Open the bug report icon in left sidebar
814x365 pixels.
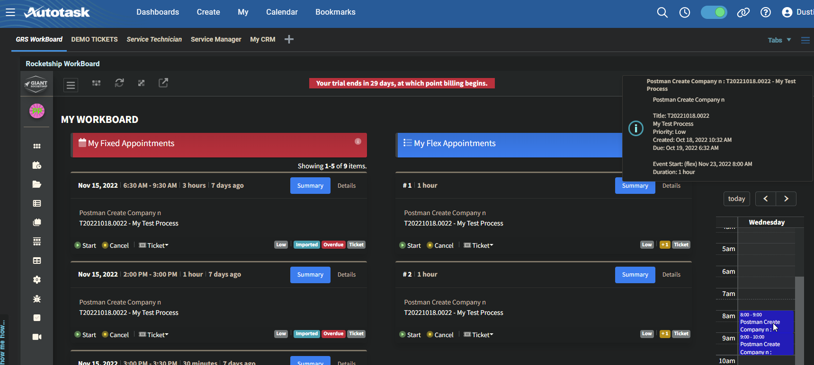coord(37,299)
